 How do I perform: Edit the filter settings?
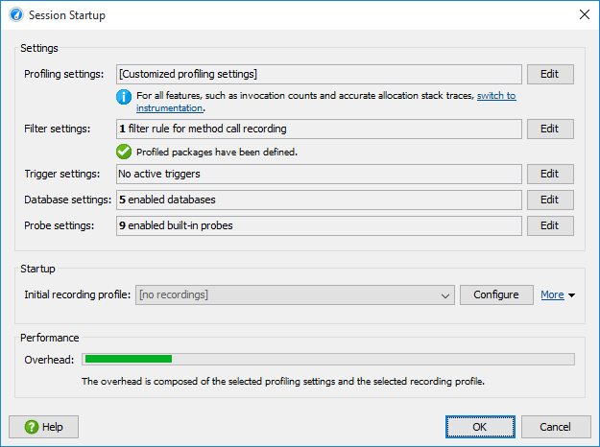[550, 129]
